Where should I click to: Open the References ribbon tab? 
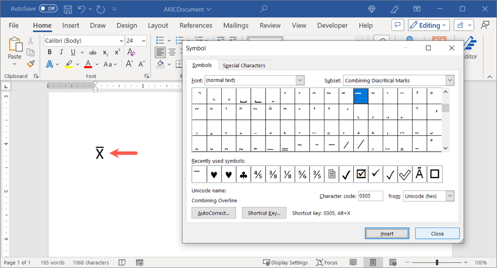point(196,25)
